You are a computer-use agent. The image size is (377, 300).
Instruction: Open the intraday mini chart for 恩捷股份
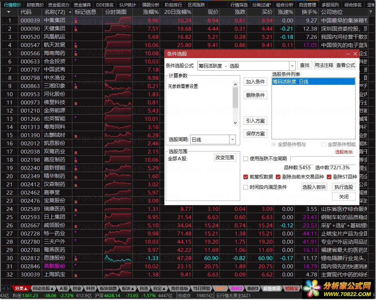click(118, 258)
